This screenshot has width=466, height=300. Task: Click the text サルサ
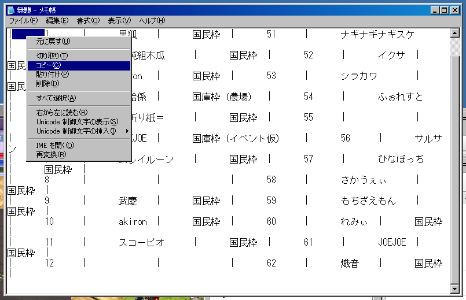428,139
